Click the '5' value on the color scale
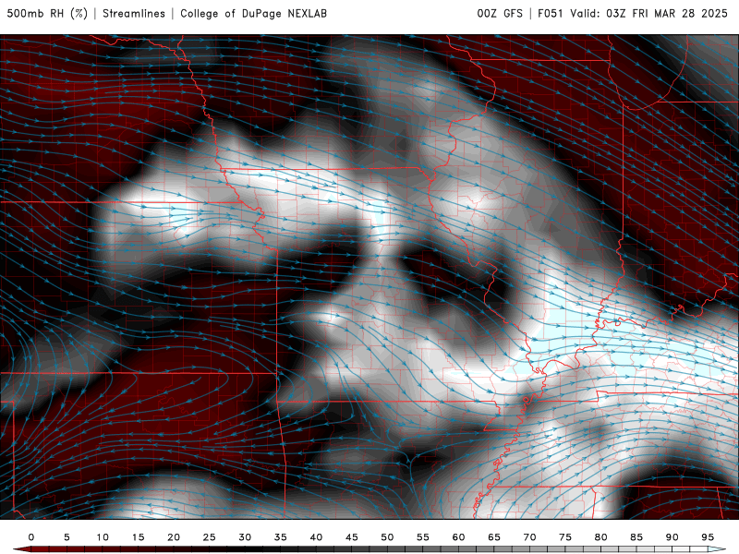This screenshot has height=554, width=739. tap(67, 537)
